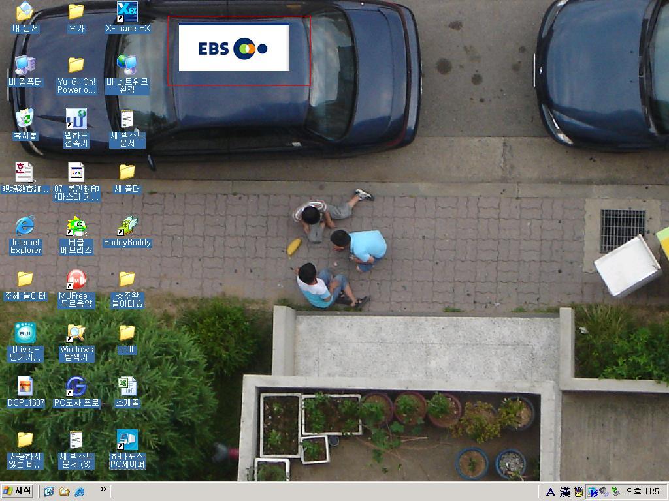669x501 pixels.
Task: Click the EBS logo banner
Action: [234, 48]
